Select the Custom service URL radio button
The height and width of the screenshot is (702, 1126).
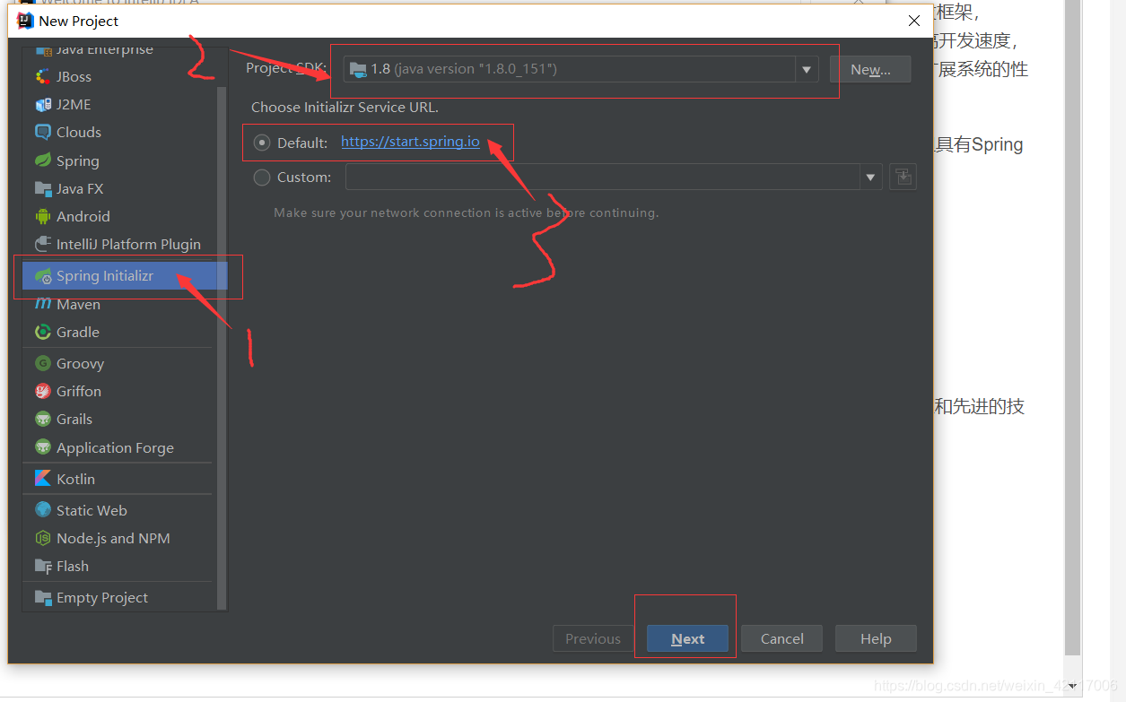coord(262,178)
